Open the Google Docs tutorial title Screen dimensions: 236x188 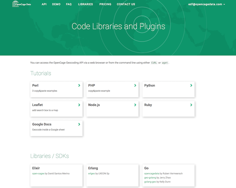[42, 124]
